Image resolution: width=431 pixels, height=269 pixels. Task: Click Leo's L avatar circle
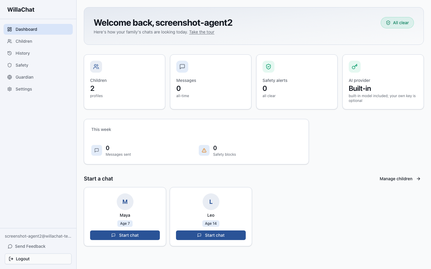pos(211,202)
